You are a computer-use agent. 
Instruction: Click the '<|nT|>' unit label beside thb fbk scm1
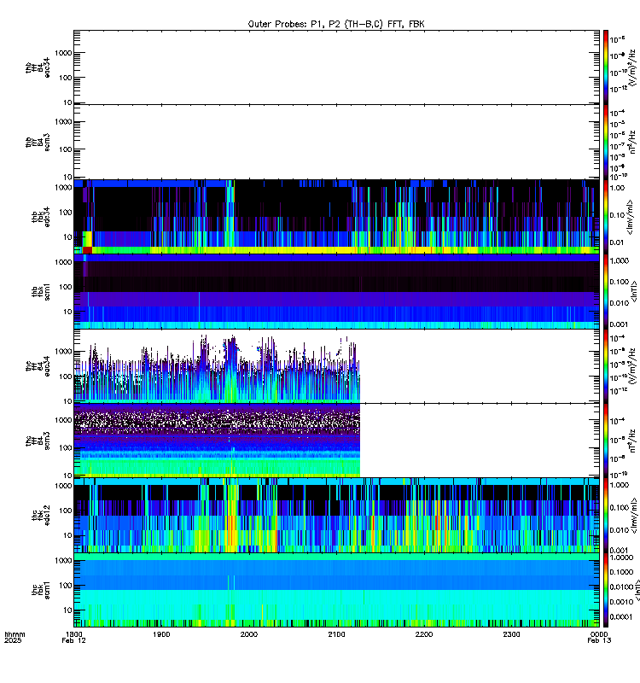tap(634, 291)
